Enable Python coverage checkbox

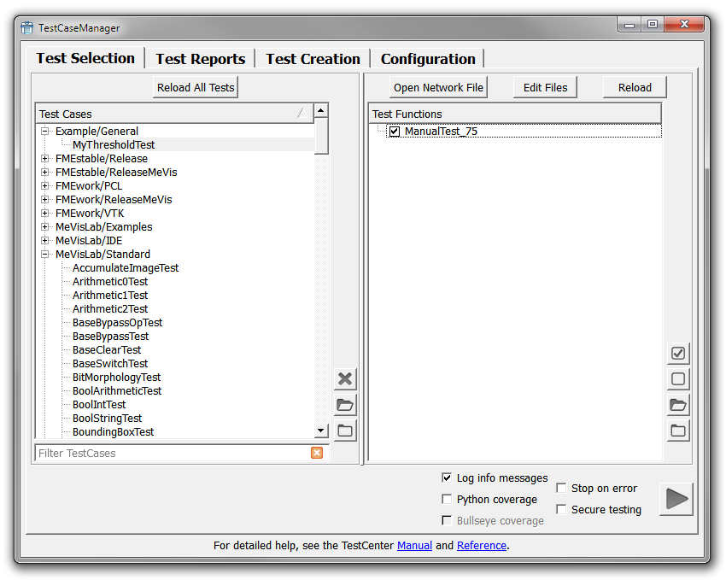click(447, 499)
